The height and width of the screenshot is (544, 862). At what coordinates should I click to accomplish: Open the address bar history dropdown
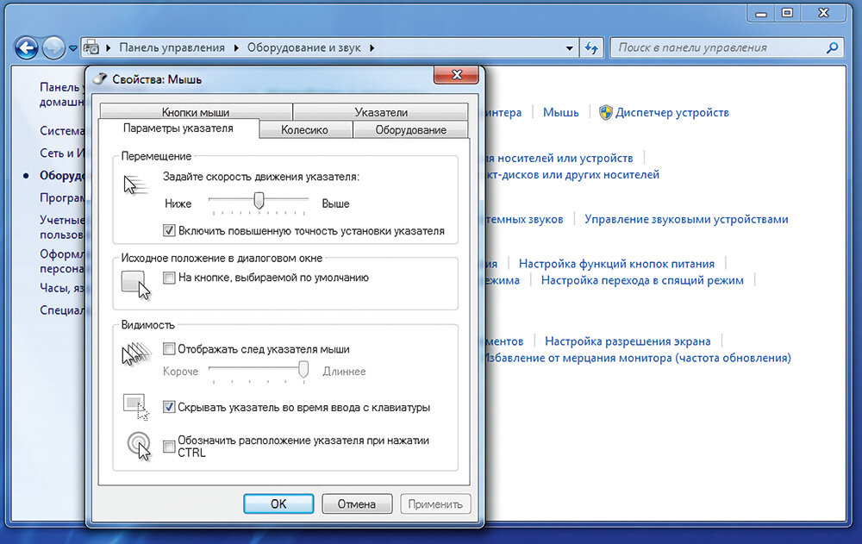(x=570, y=48)
